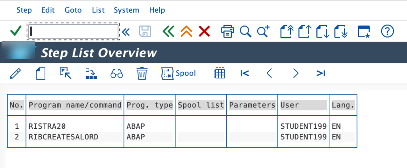Screen dimensions: 407x168
Task: Collapse the command field with the double-chevron arrow
Action: pyautogui.click(x=126, y=32)
